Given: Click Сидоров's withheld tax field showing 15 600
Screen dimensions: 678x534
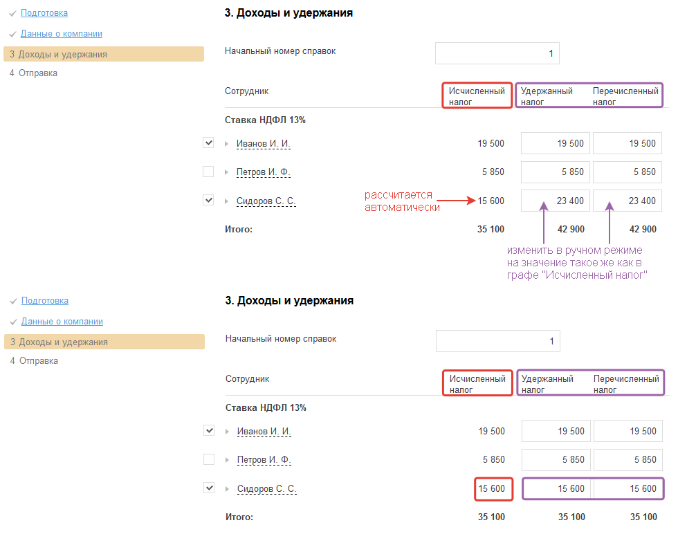Looking at the screenshot, I should coord(556,489).
